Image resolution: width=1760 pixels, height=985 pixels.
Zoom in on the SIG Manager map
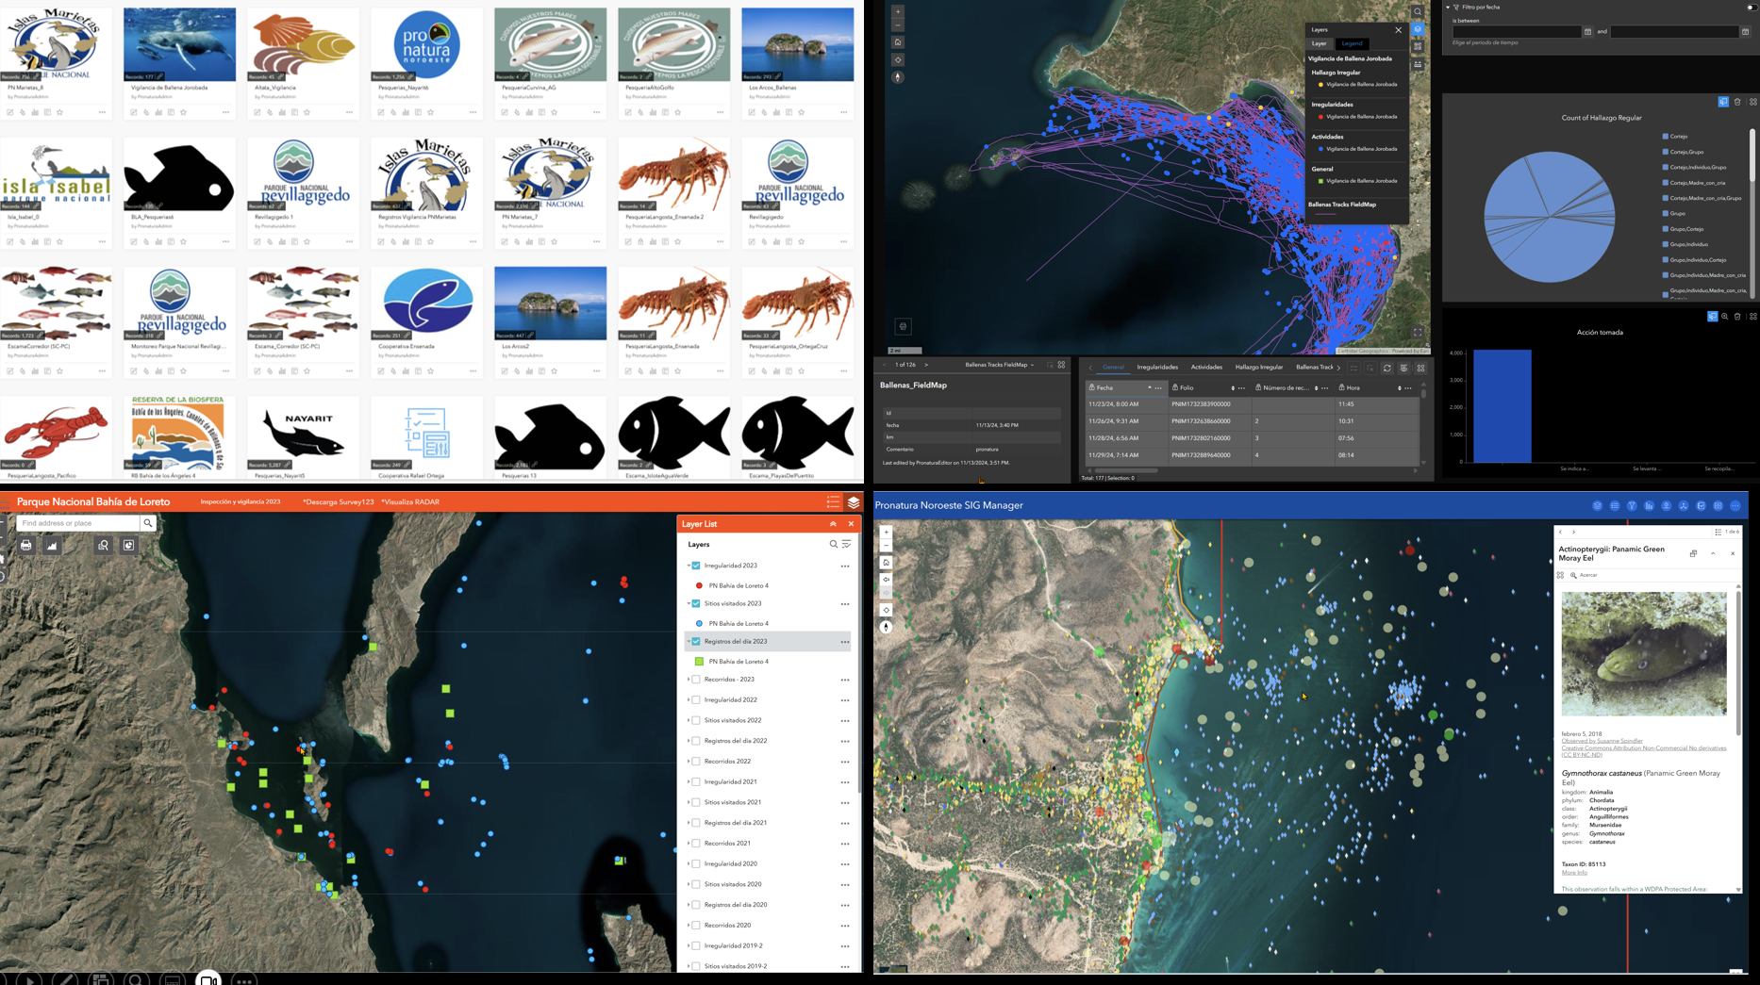(886, 533)
